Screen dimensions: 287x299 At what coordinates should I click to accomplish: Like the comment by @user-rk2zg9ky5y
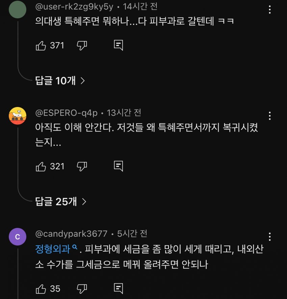(x=41, y=45)
